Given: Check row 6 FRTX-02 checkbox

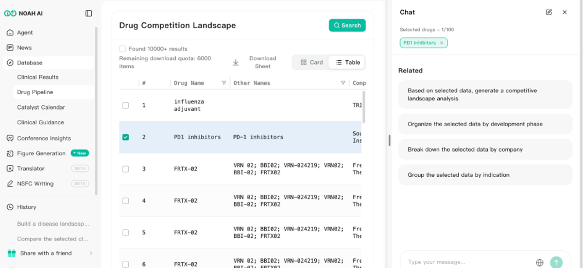Looking at the screenshot, I should 125,264.
